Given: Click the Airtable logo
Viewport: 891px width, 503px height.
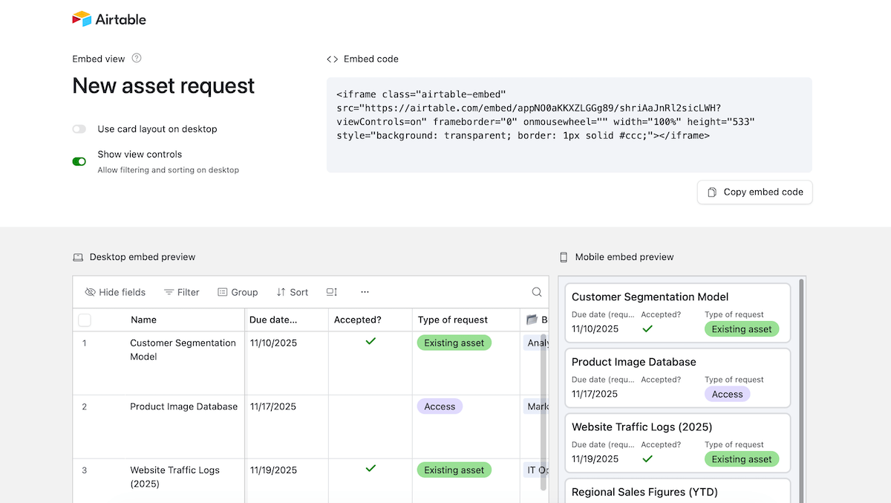Looking at the screenshot, I should [x=108, y=19].
